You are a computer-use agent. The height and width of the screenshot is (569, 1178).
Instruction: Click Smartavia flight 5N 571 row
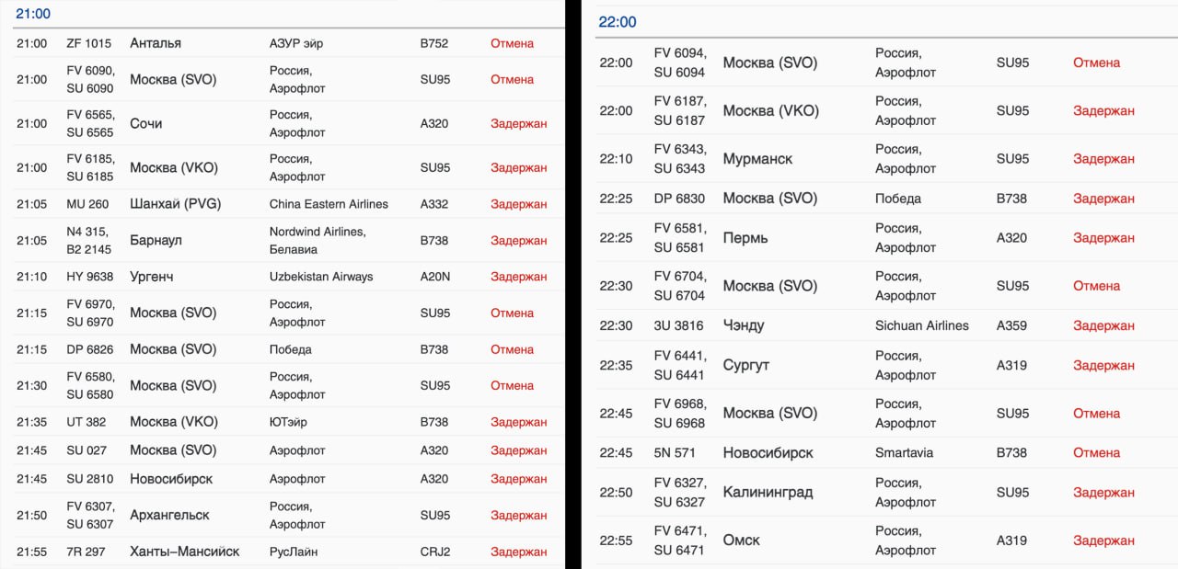tap(675, 452)
